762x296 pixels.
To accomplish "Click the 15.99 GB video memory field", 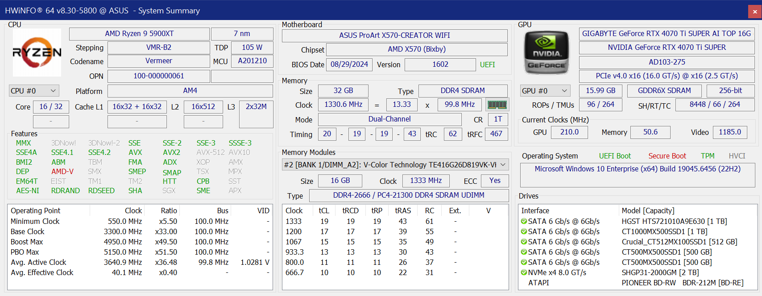I will (600, 91).
